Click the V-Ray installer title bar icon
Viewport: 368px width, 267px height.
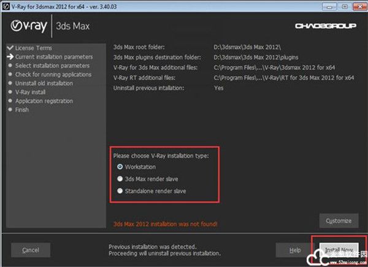tap(6, 5)
